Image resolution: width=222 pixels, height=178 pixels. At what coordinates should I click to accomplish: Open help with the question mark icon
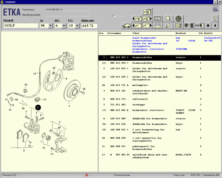pyautogui.click(x=215, y=19)
